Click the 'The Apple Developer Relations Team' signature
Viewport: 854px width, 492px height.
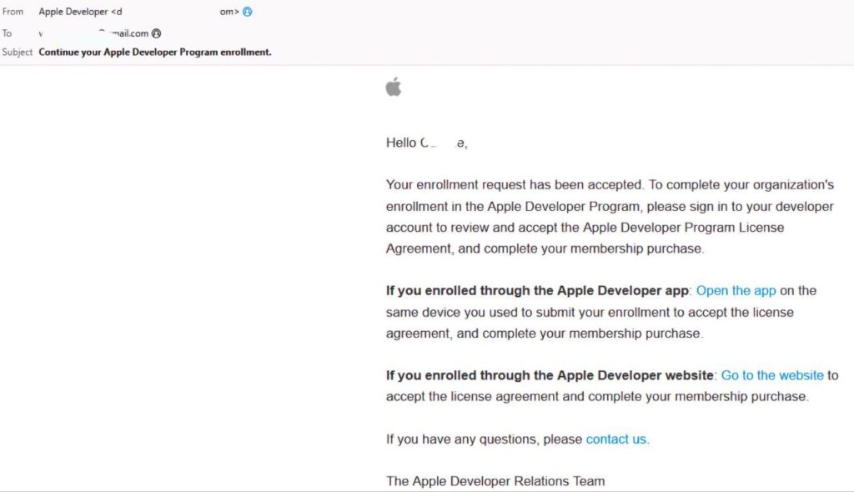(495, 481)
